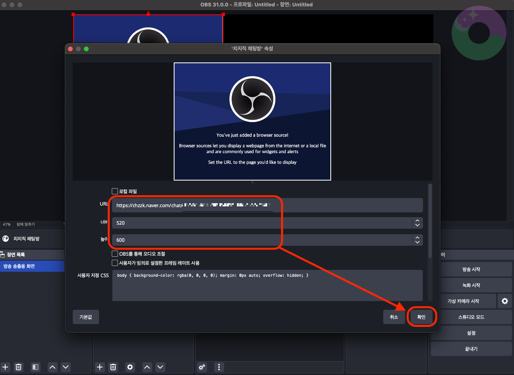Viewport: 514px width, 375px height.
Task: Click 가상 카메라 시작 button
Action: tap(464, 301)
